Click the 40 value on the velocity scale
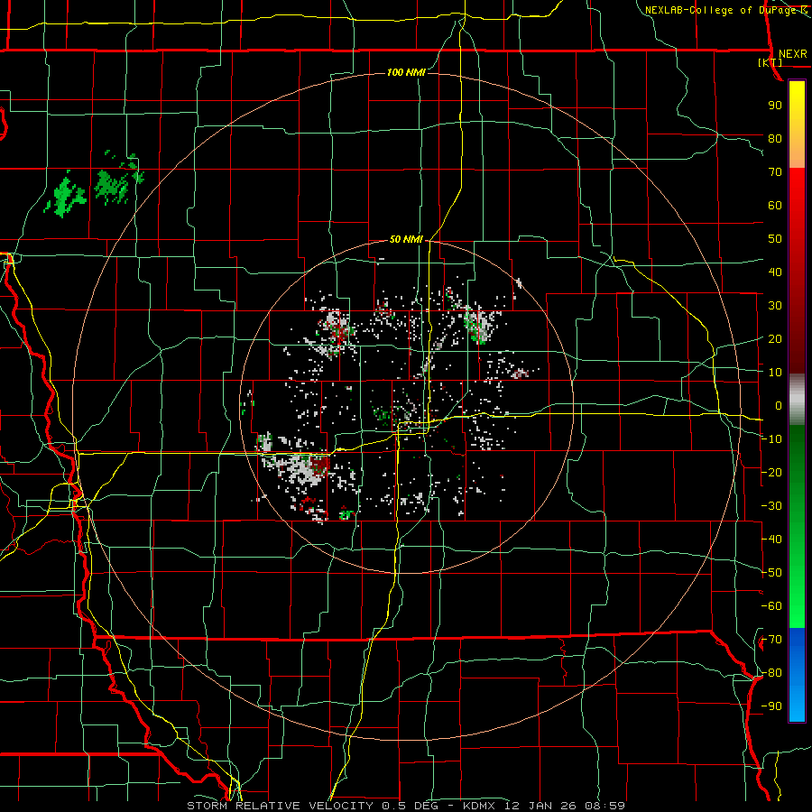 tap(775, 272)
